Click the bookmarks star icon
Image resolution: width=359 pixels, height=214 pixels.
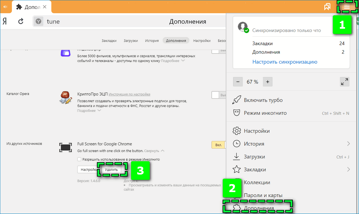pyautogui.click(x=237, y=169)
